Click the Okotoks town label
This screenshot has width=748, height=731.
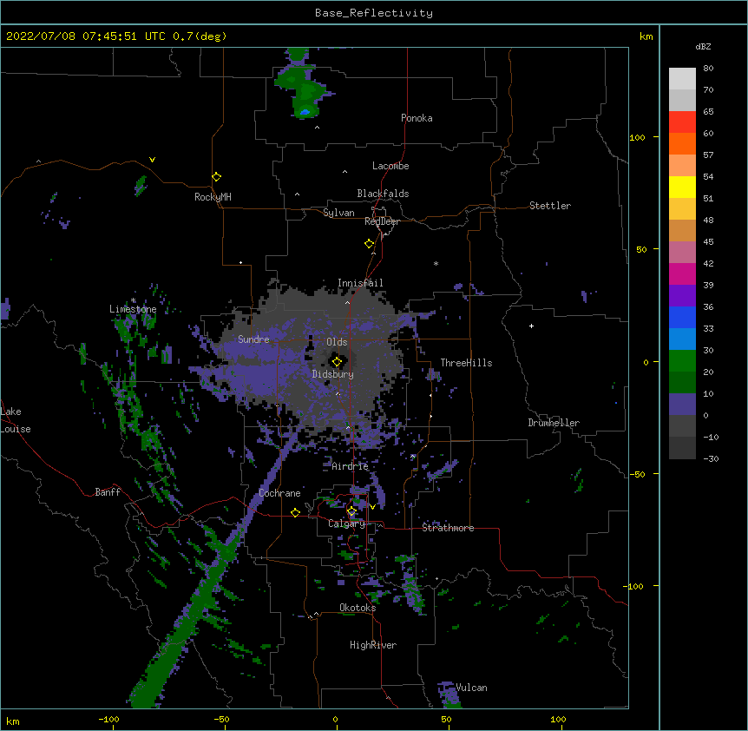[x=358, y=608]
